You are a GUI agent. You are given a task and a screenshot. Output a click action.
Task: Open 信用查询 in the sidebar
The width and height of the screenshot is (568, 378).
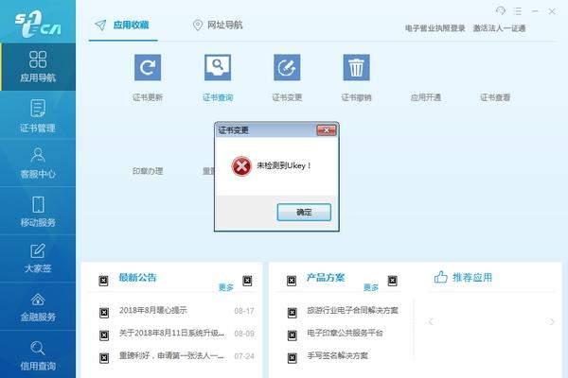pos(38,355)
